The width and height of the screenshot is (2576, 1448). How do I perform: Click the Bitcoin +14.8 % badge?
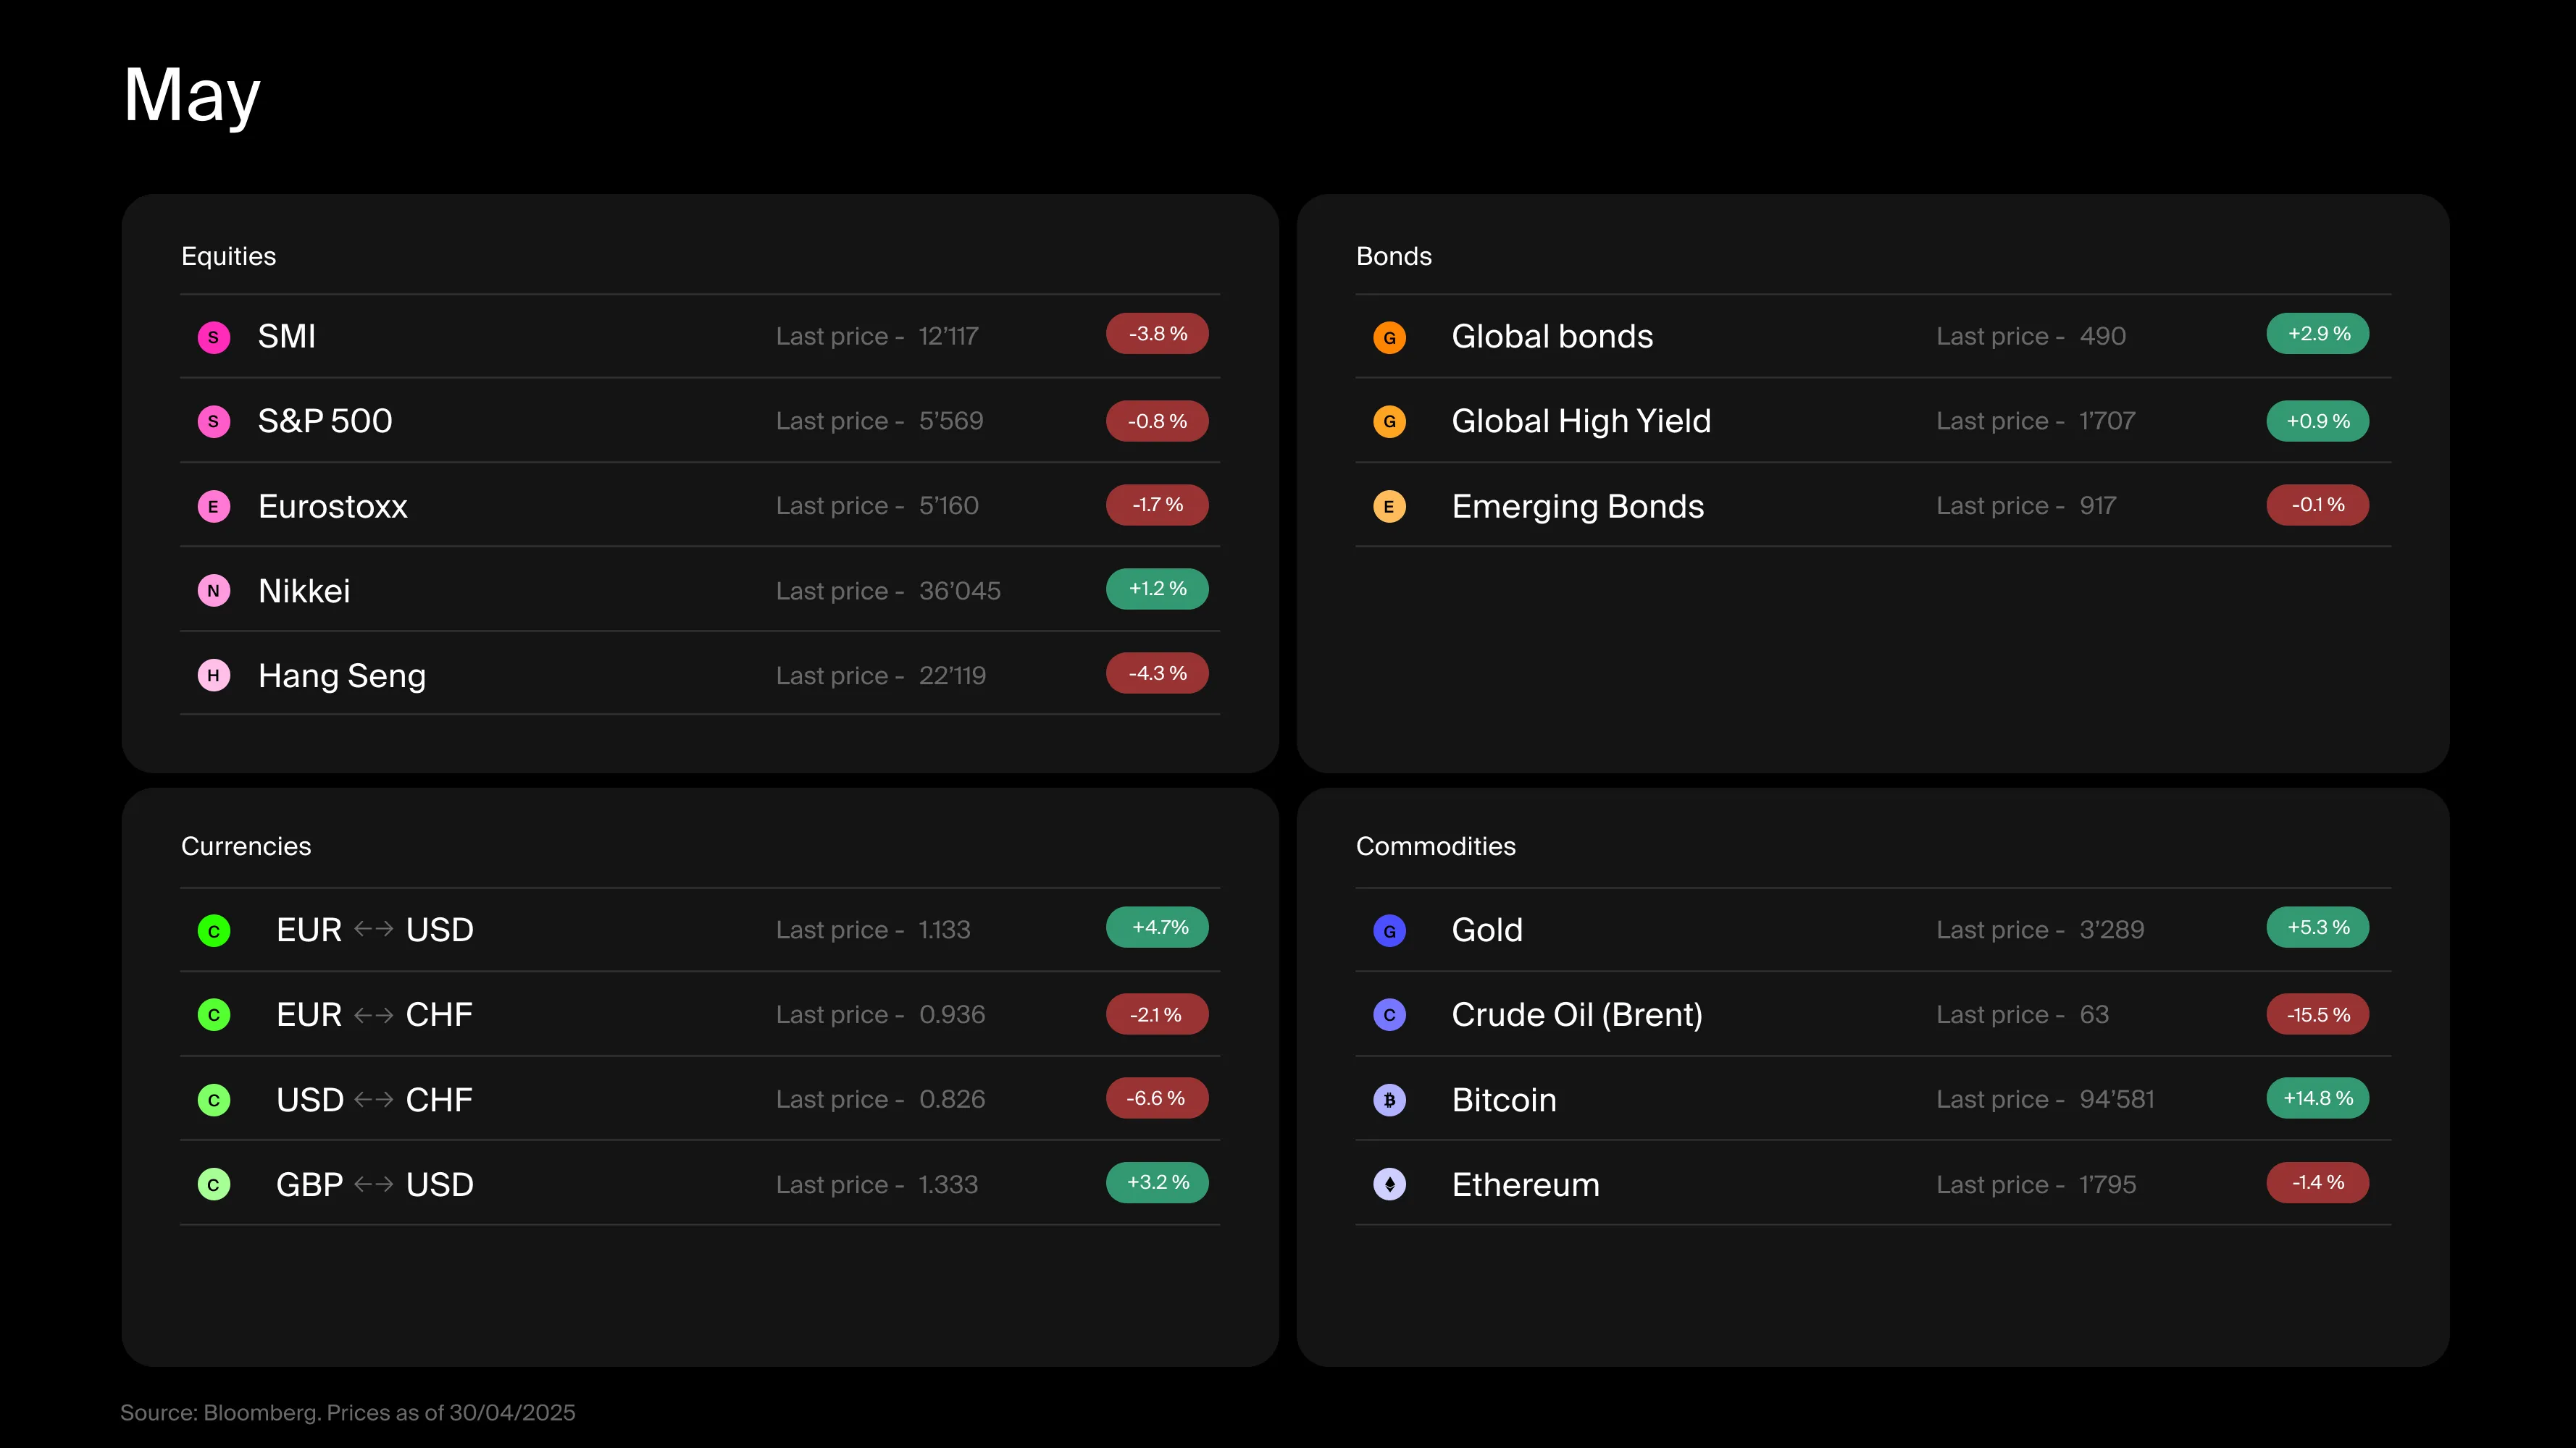click(2317, 1098)
